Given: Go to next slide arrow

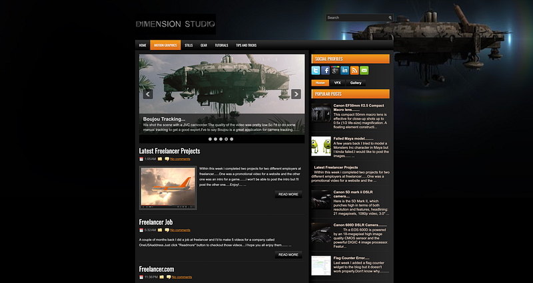Looking at the screenshot, I should click(296, 94).
